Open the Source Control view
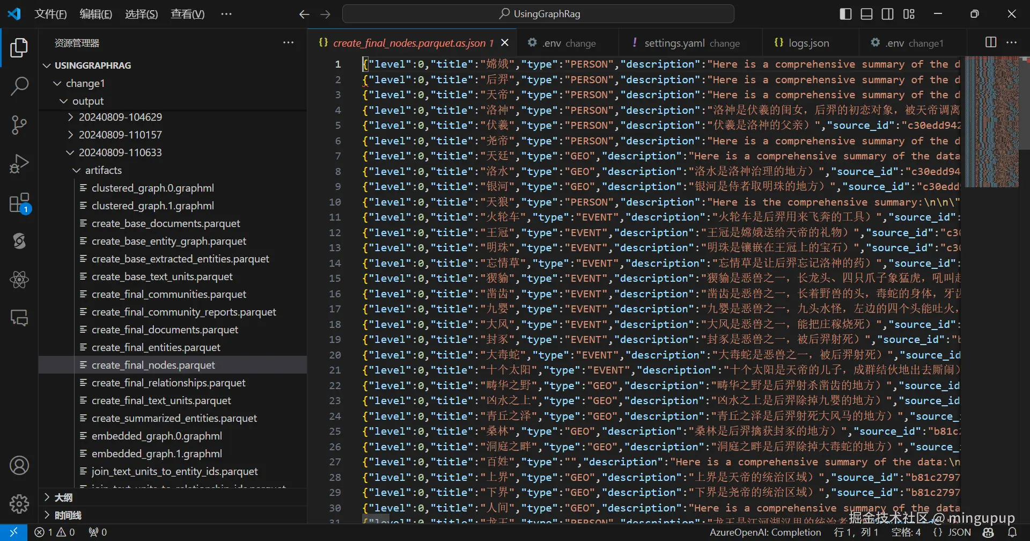The image size is (1030, 541). click(x=19, y=125)
